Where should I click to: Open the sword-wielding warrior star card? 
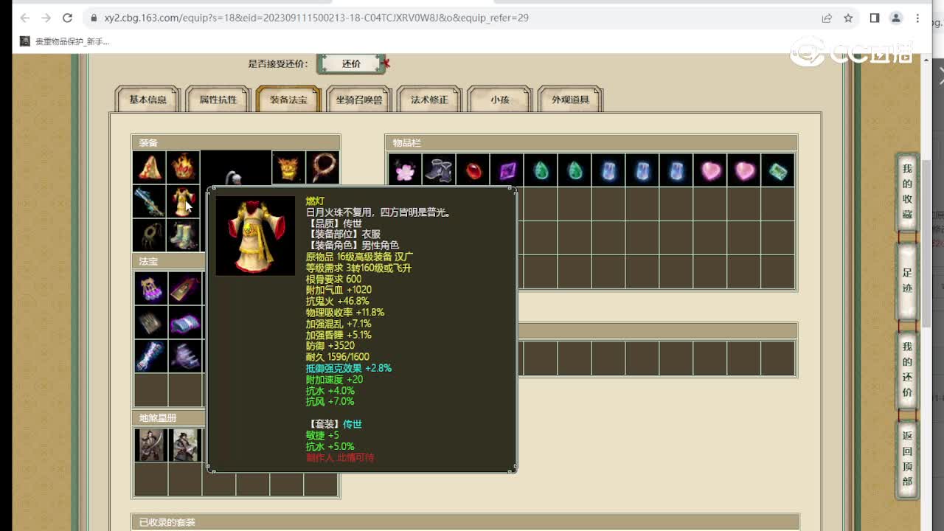coord(150,445)
